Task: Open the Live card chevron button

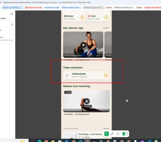Action: click(x=106, y=17)
